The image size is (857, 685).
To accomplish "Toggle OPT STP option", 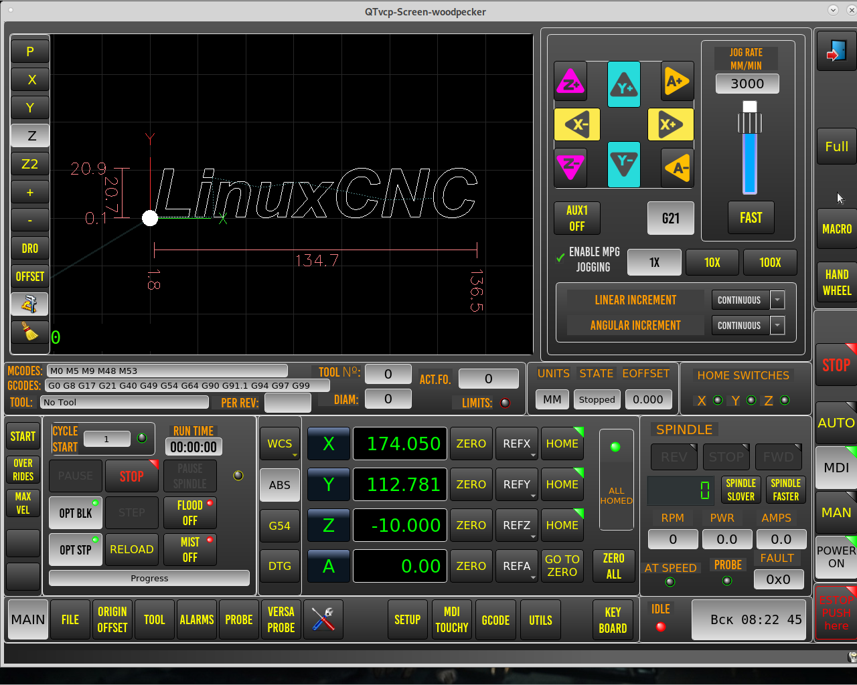I will click(x=76, y=549).
